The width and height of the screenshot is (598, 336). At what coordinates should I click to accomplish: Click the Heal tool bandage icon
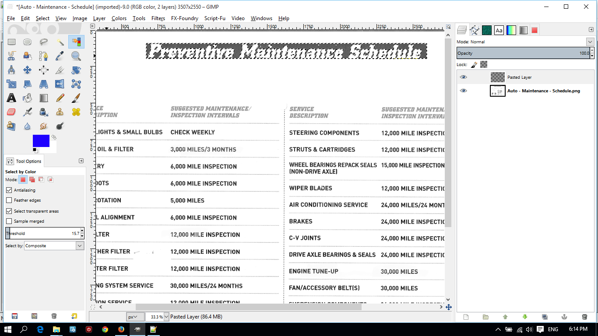76,112
